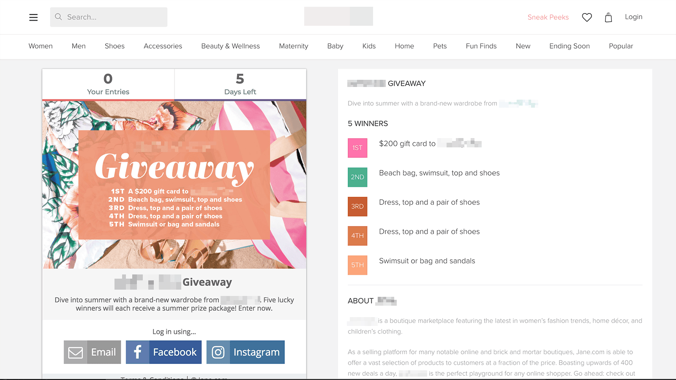This screenshot has height=380, width=676.
Task: Switch to the Ending Soon section
Action: (x=570, y=46)
